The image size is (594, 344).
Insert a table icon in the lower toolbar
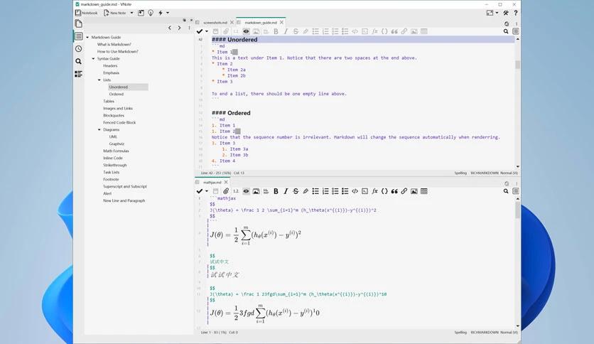(424, 191)
